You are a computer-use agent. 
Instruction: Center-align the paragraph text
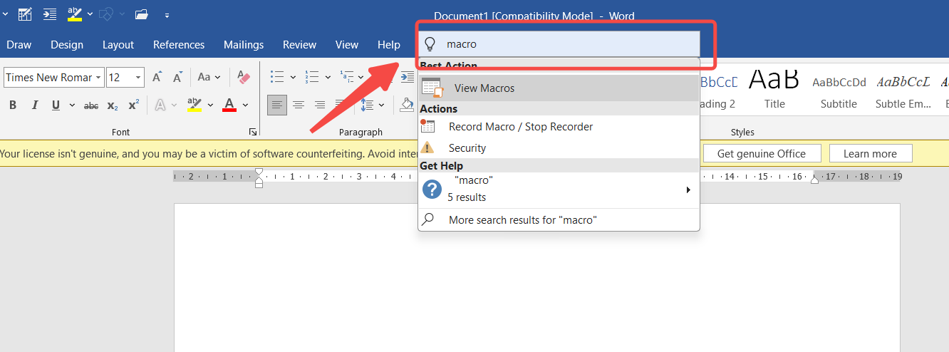(299, 105)
